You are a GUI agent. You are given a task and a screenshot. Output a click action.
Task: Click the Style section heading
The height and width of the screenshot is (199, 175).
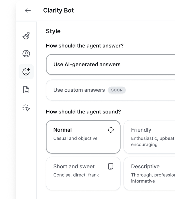coord(53,31)
